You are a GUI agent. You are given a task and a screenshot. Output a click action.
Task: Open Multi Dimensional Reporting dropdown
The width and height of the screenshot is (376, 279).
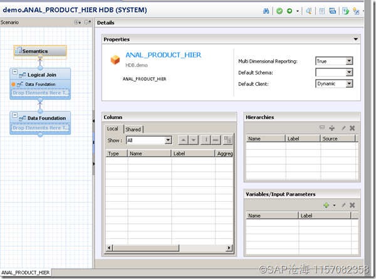349,61
